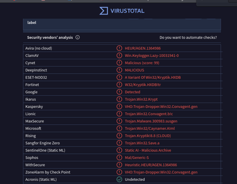Select vendor name 'DeepInstinct'
Image resolution: width=237 pixels, height=184 pixels.
point(36,70)
